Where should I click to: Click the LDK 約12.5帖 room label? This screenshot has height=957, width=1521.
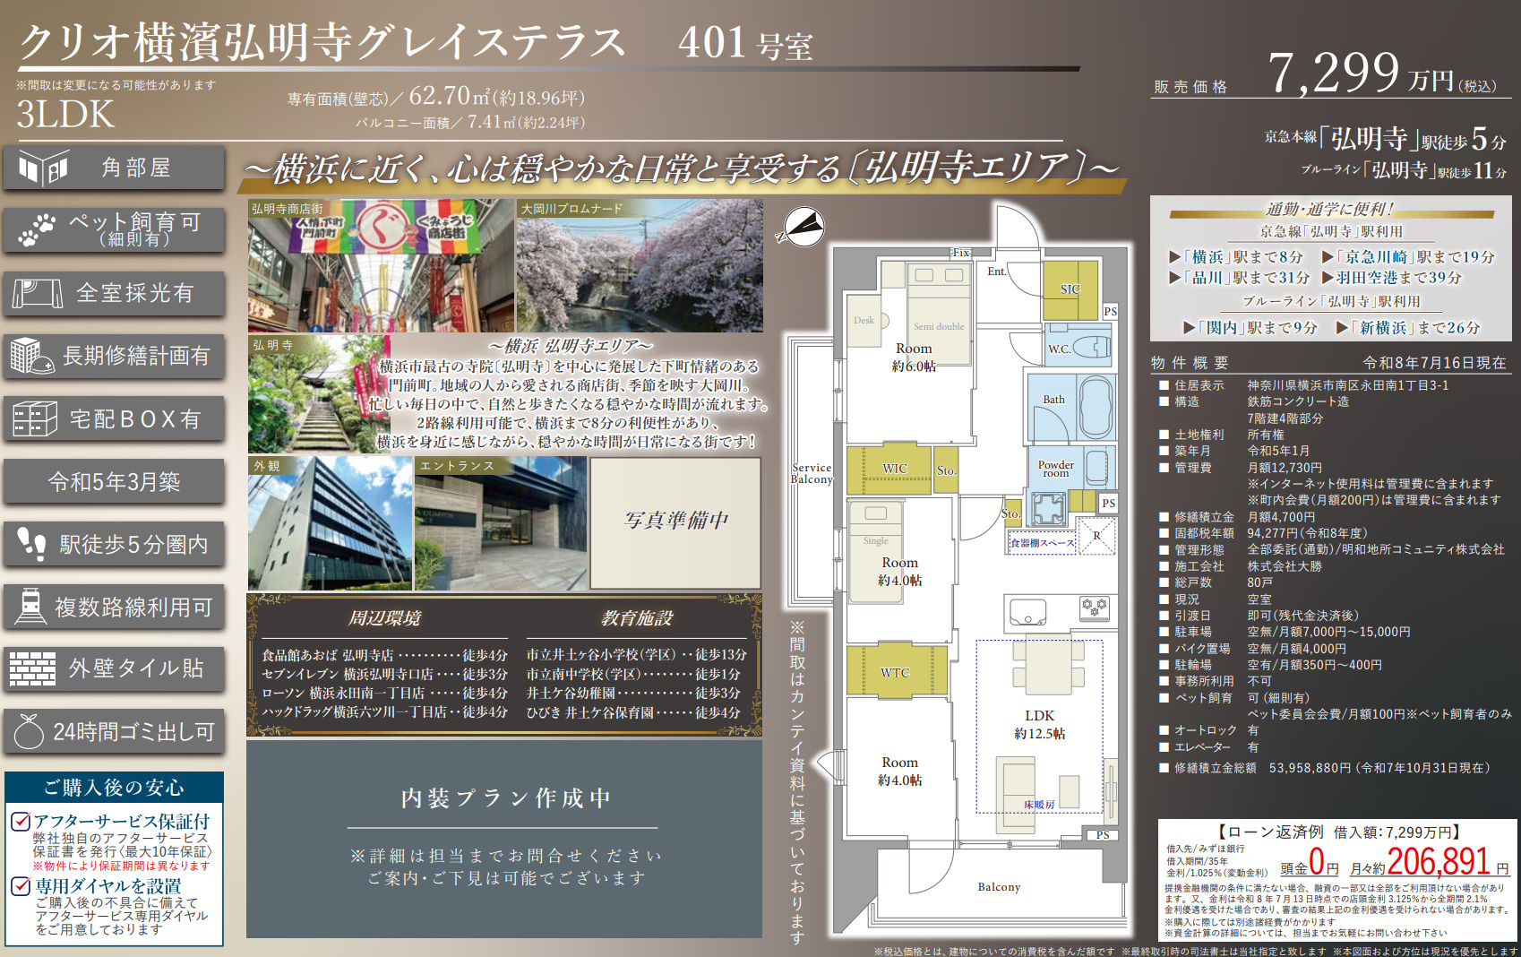click(1040, 724)
